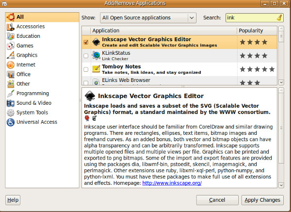Click the application list scrollbar thumb

pos(281,36)
